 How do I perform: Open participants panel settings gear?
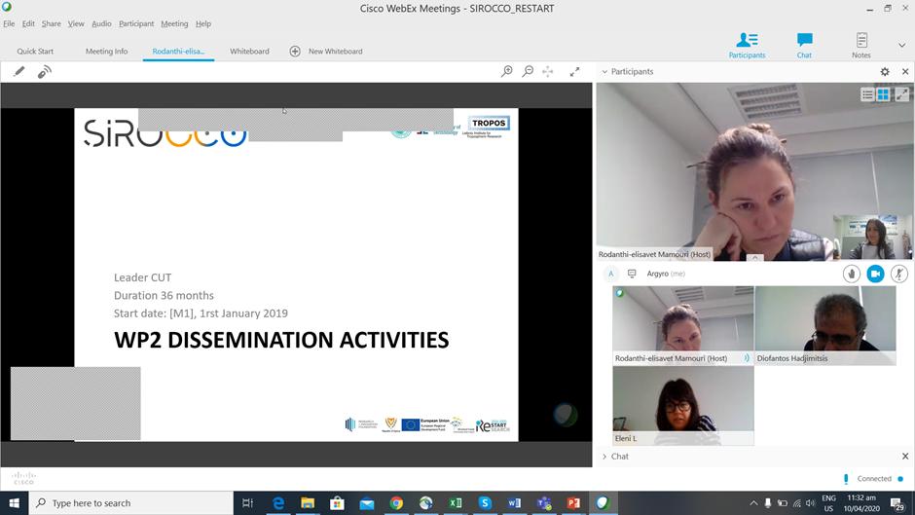point(885,72)
